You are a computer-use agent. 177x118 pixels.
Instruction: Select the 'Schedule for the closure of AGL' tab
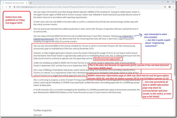[x=15, y=3]
